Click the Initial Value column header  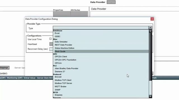(x=30, y=78)
